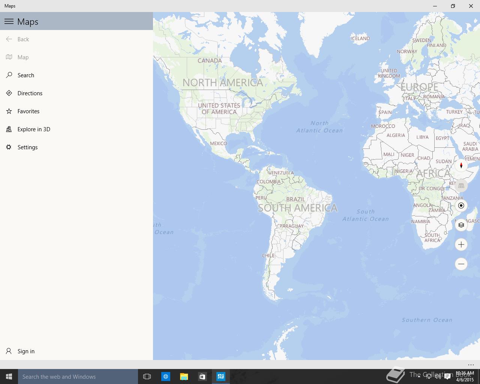Open Favorites list
The height and width of the screenshot is (384, 480).
pyautogui.click(x=76, y=111)
